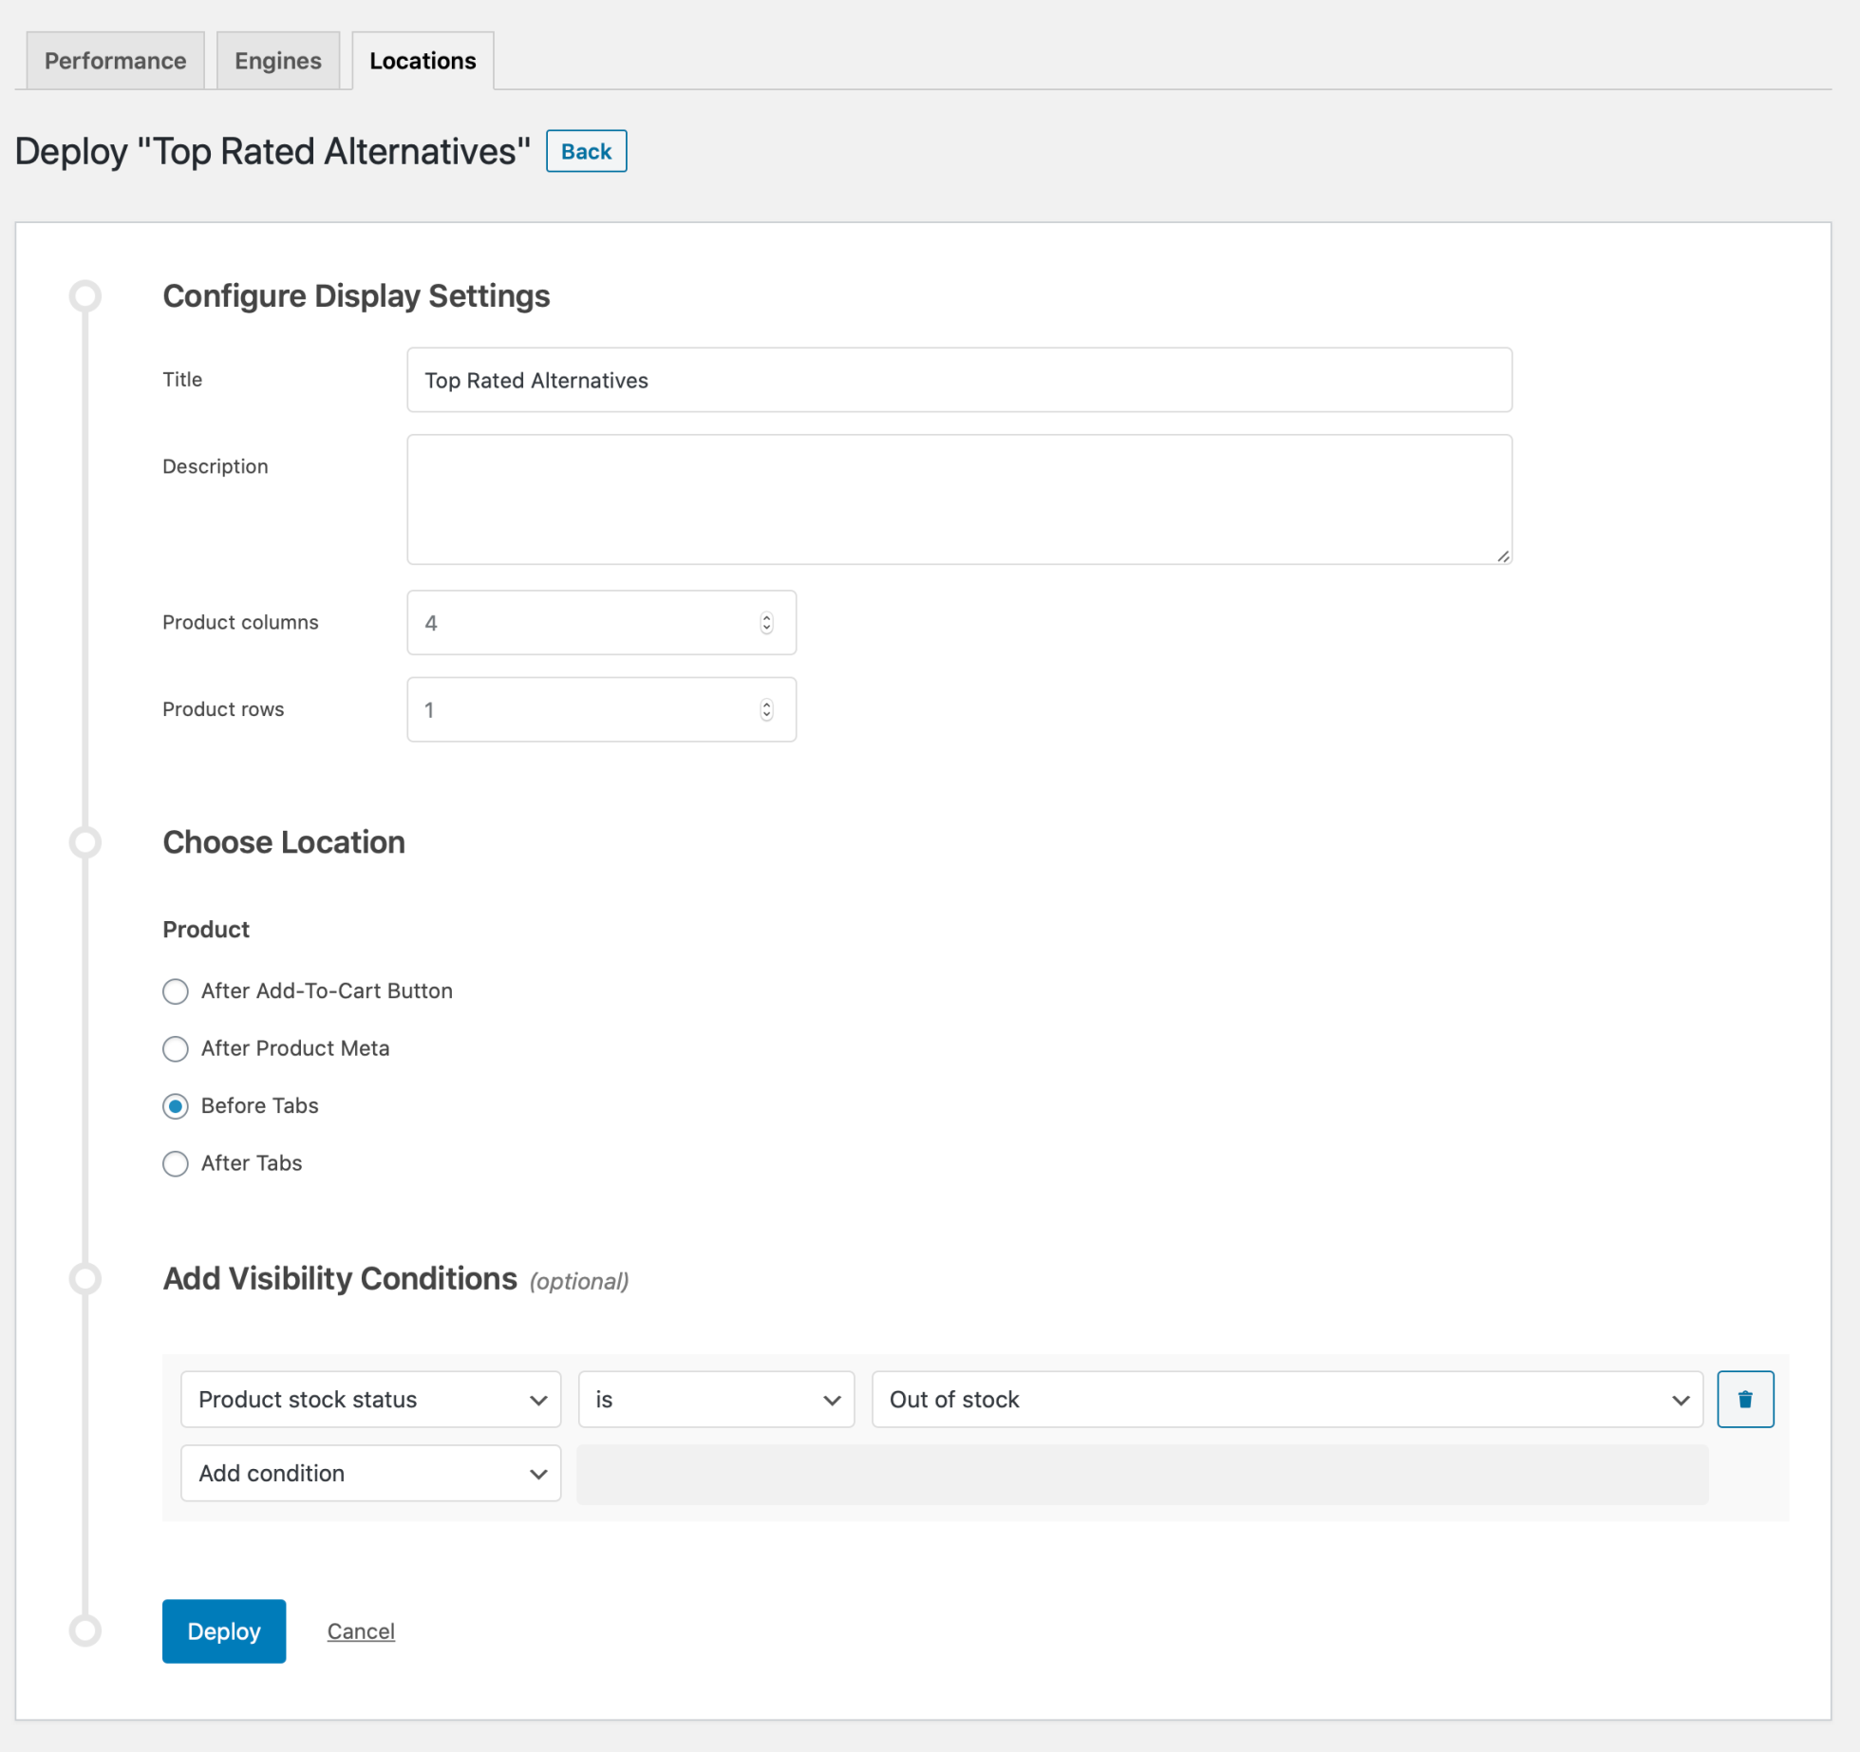Click the Back button
This screenshot has width=1860, height=1752.
(x=586, y=150)
